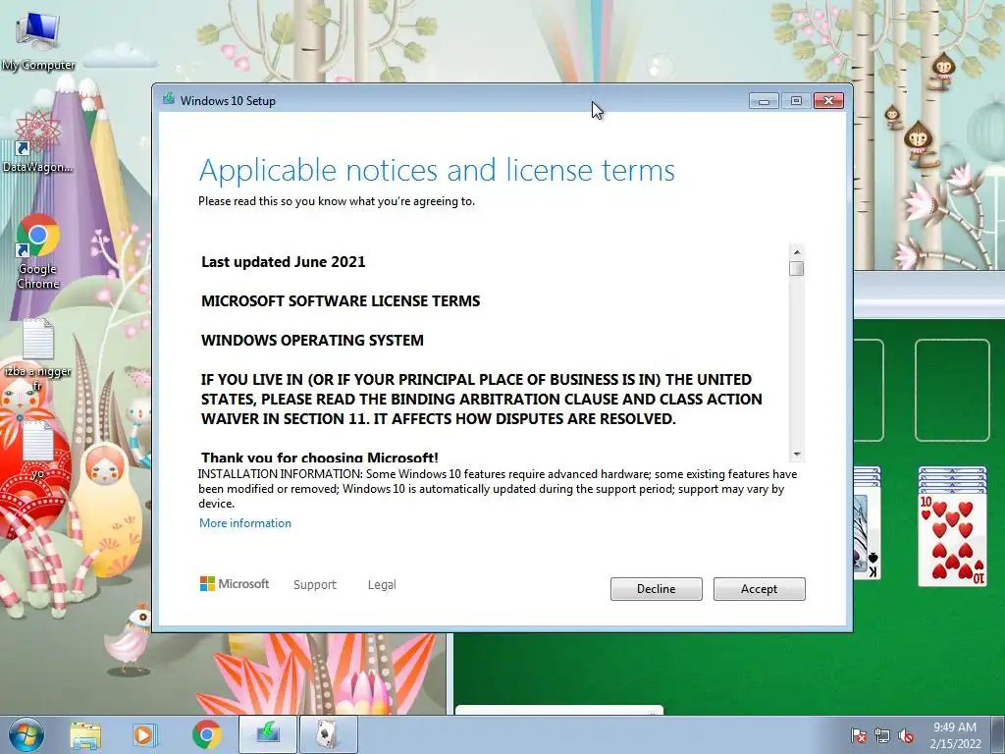
Task: Maximize the Windows 10 Setup window
Action: tap(796, 101)
